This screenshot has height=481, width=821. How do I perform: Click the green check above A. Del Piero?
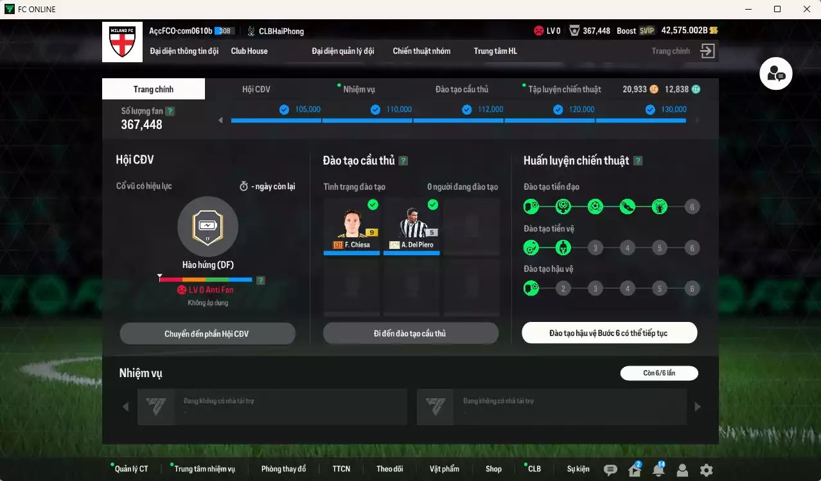click(433, 205)
